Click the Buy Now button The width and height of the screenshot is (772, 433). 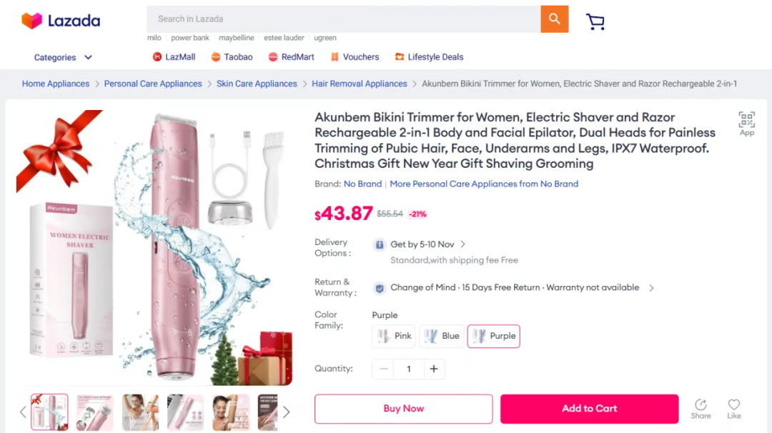[x=404, y=409]
